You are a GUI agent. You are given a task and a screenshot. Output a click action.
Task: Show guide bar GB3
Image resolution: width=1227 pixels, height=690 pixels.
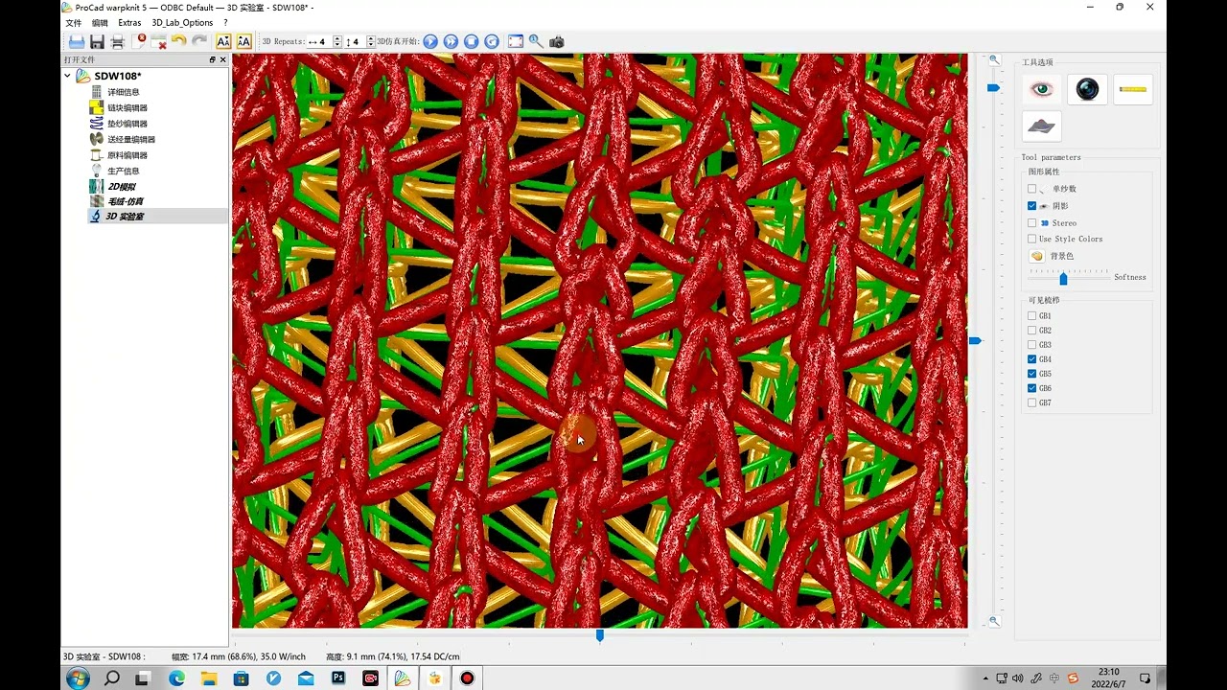coord(1031,345)
